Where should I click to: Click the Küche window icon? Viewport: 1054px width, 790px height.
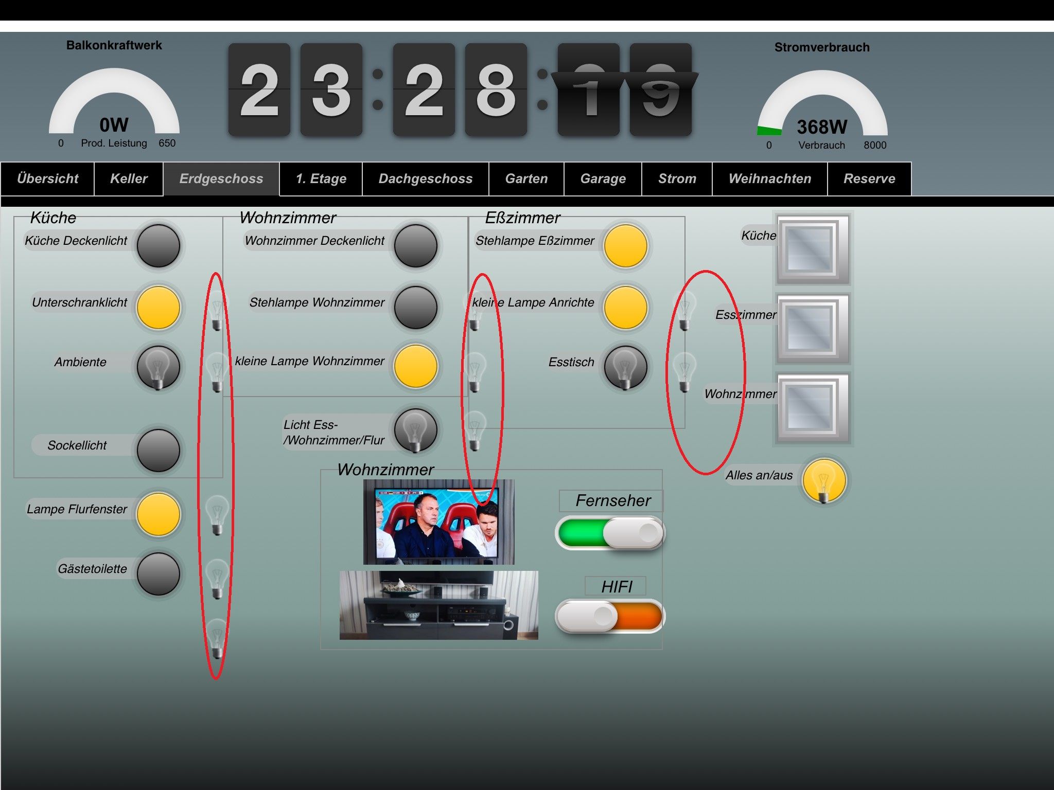click(x=812, y=249)
